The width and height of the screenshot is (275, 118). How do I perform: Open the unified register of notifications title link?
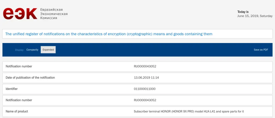(109, 34)
